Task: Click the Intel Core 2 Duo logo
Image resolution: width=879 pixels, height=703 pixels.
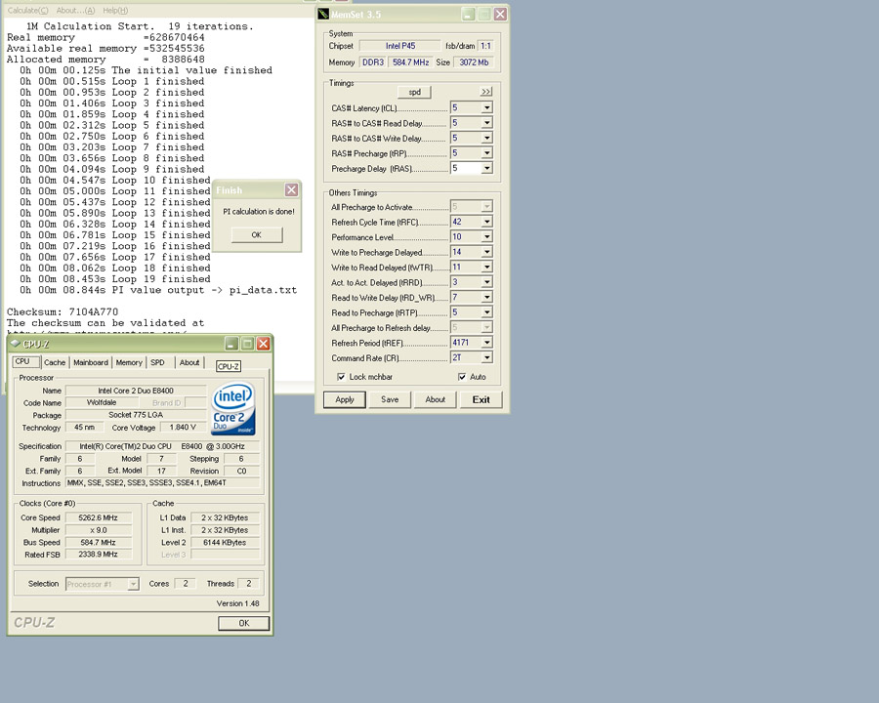Action: coord(233,409)
